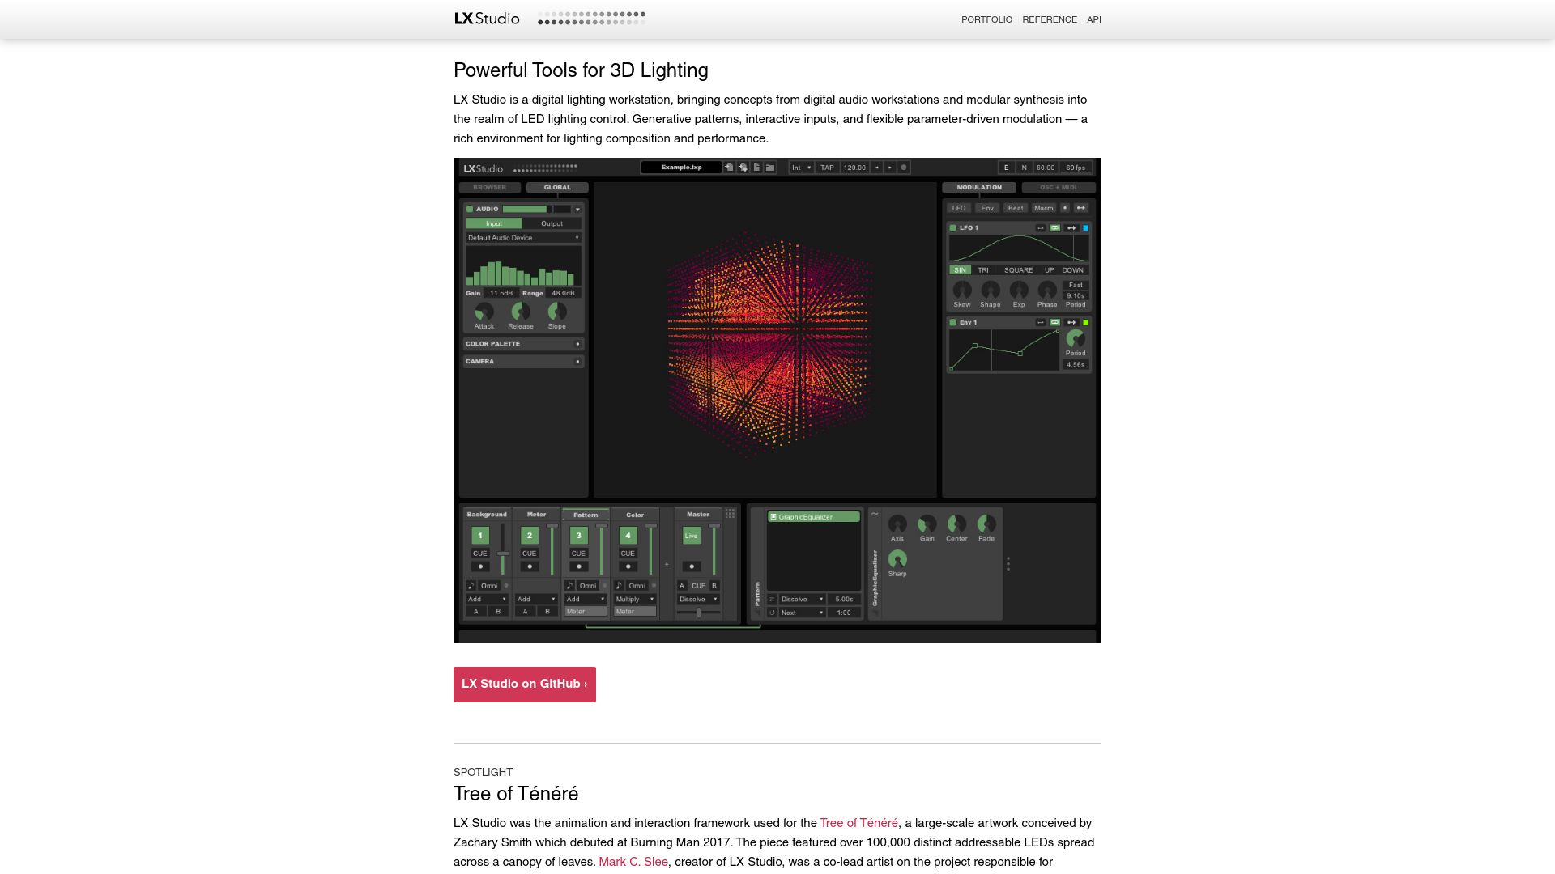
Task: Add a Macro modulator
Action: coord(1044,208)
